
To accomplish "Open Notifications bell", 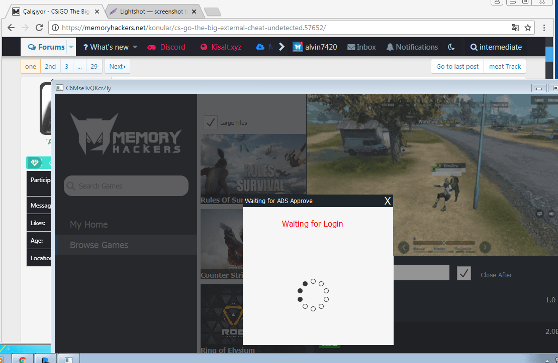I will [x=412, y=47].
